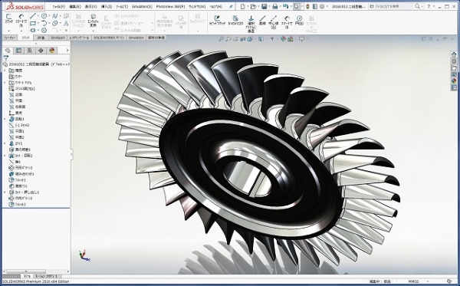
Task: Click the Rapid Sketch icon
Action: click(x=217, y=20)
